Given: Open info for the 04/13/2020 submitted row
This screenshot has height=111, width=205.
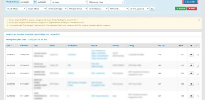Looking at the screenshot, I should [191, 84].
